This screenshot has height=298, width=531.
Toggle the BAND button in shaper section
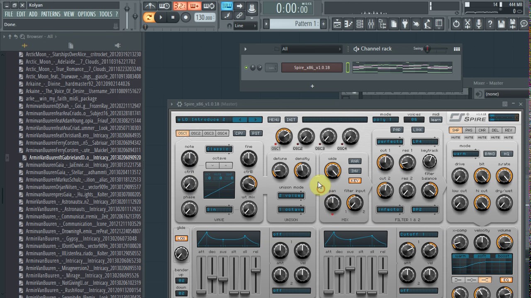[490, 154]
